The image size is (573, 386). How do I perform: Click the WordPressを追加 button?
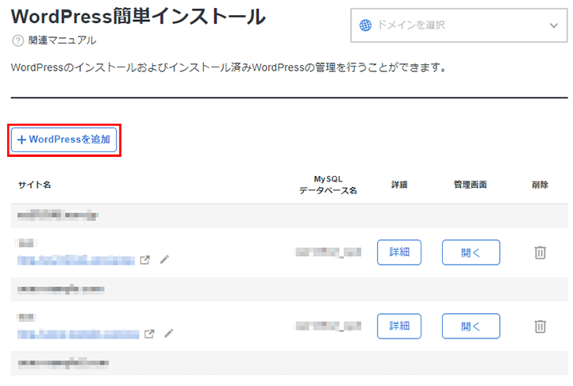pos(64,139)
